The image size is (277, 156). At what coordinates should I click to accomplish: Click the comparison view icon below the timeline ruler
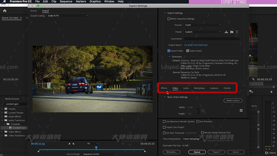coord(251,92)
